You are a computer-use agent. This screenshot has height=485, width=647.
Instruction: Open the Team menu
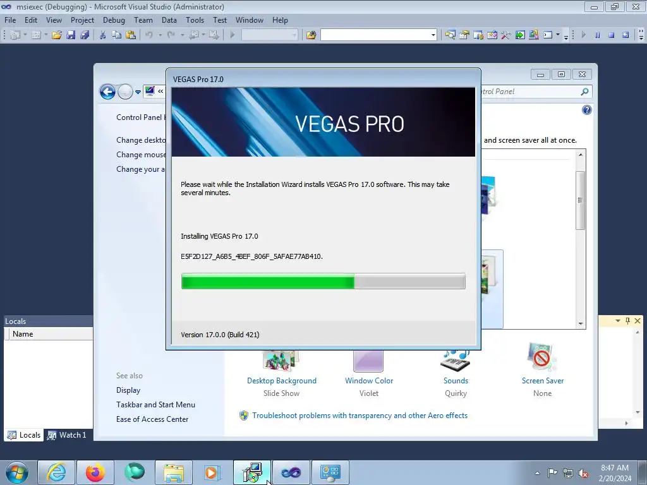point(143,20)
